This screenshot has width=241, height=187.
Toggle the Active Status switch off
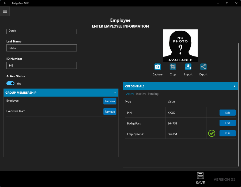point(10,83)
